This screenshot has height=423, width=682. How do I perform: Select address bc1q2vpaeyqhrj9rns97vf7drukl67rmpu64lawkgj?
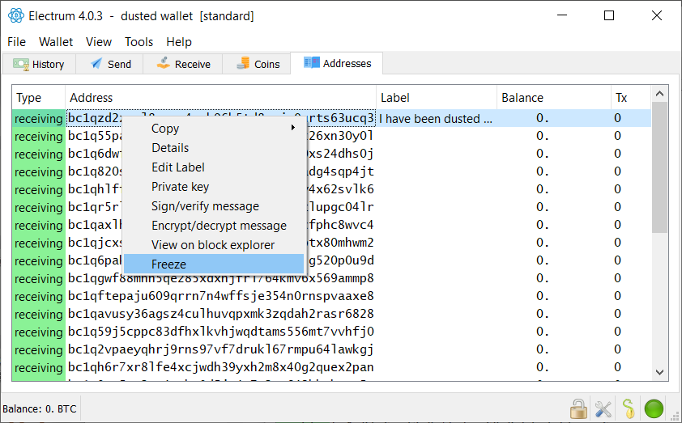coord(220,349)
